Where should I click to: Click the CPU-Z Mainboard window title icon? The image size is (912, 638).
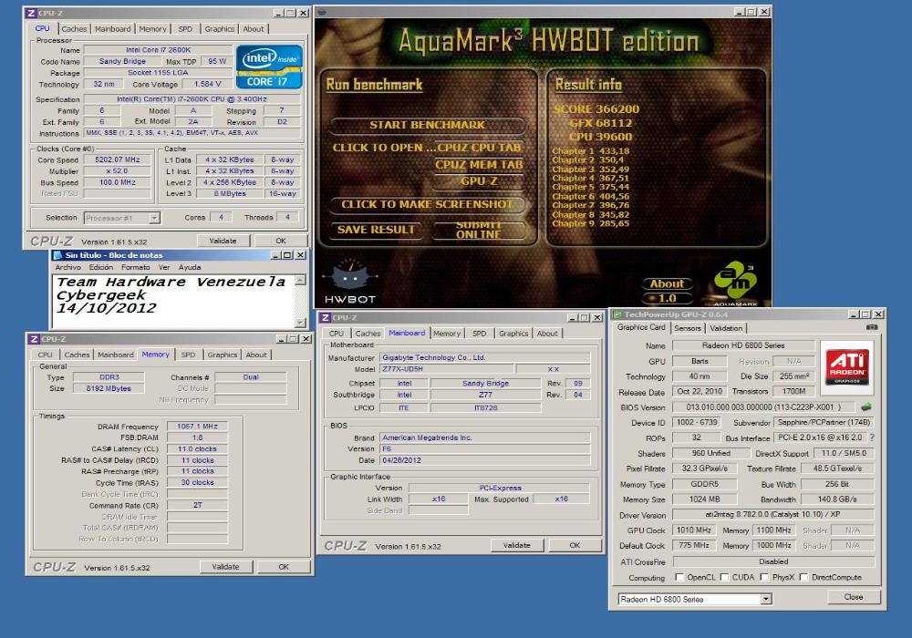coord(326,318)
